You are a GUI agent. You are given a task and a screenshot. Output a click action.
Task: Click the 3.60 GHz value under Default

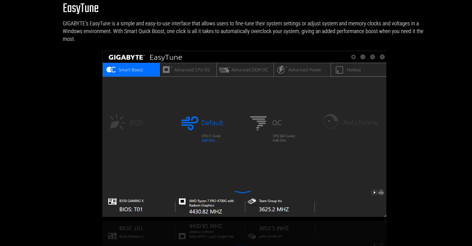tap(208, 140)
